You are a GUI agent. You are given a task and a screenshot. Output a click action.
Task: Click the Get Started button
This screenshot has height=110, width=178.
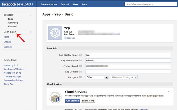tap(73, 101)
